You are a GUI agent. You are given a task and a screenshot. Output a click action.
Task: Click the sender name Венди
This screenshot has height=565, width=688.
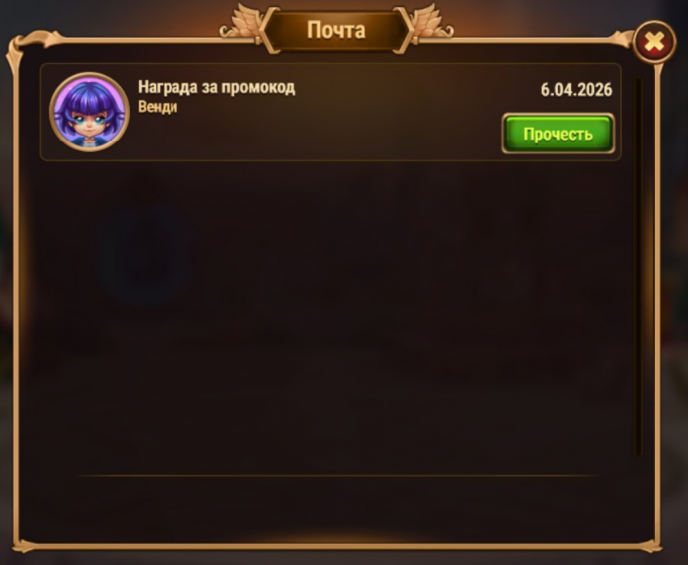pyautogui.click(x=158, y=107)
